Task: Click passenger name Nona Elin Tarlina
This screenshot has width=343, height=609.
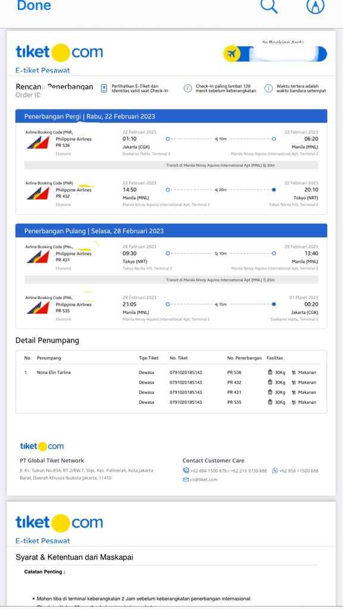Action: [x=54, y=372]
